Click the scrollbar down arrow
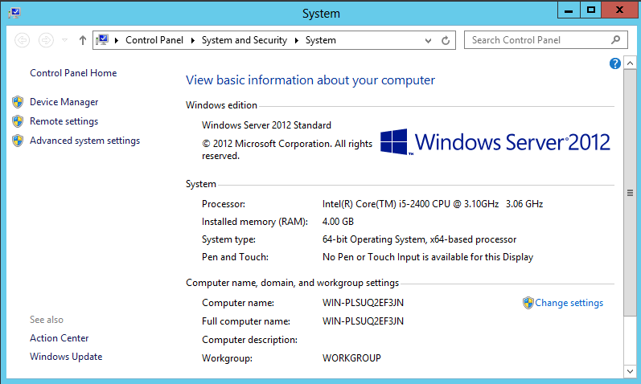 click(630, 371)
